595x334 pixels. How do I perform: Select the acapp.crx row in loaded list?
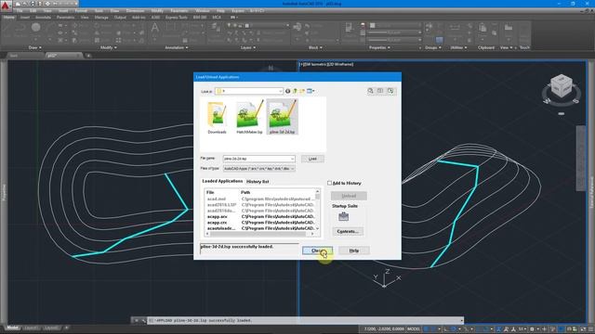click(261, 223)
